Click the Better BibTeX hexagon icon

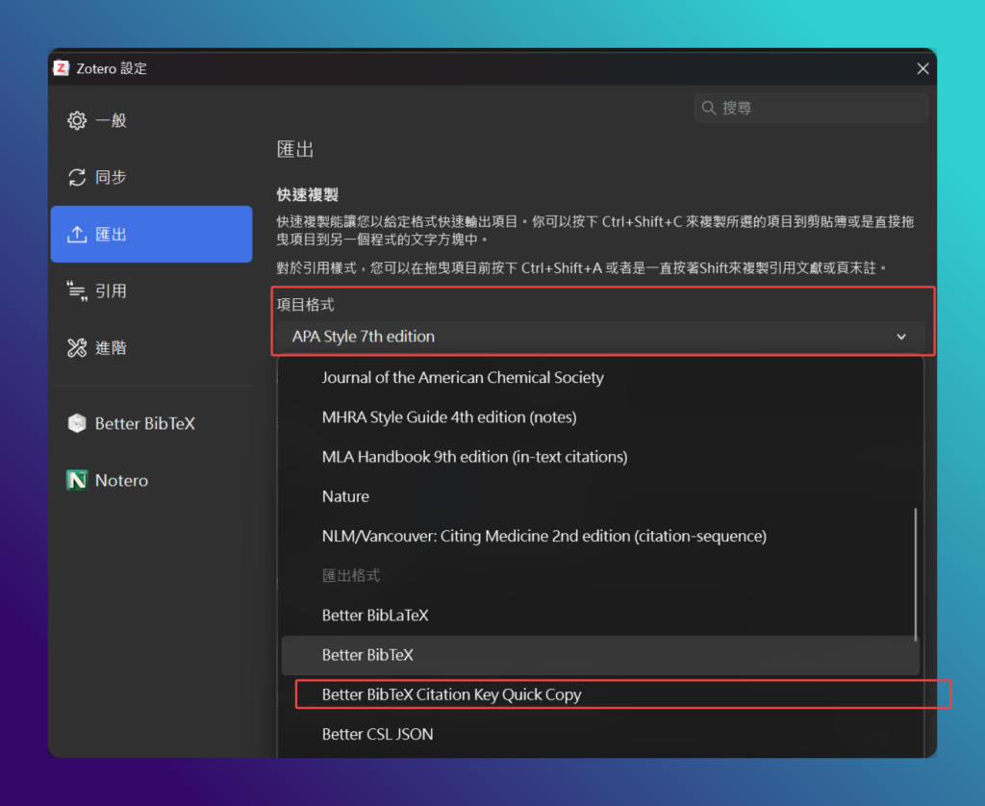click(77, 423)
